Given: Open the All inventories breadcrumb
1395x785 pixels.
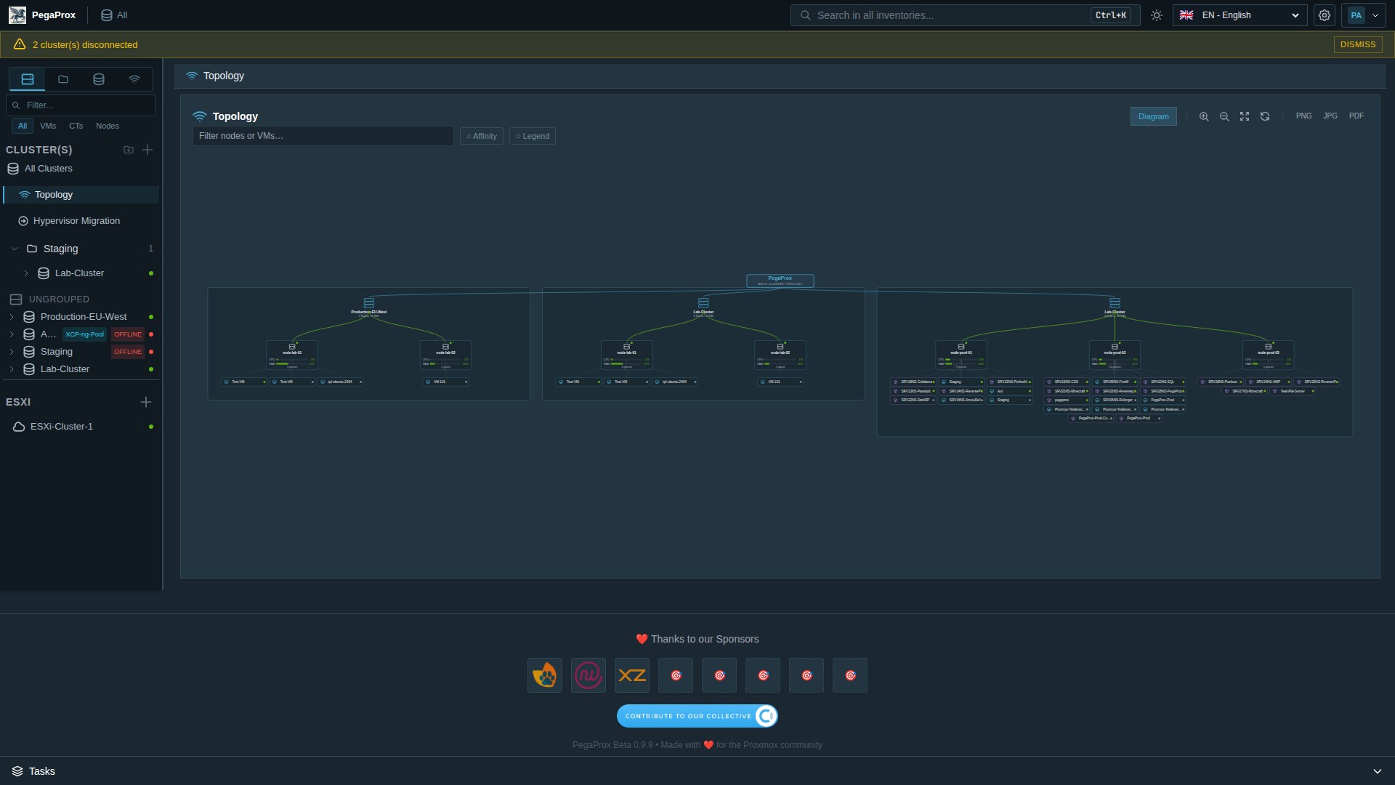Looking at the screenshot, I should click(114, 15).
